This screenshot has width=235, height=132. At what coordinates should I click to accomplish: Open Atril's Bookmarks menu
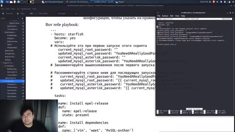tap(26, 9)
